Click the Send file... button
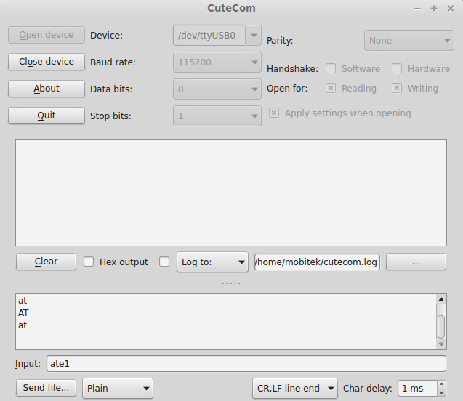Image resolution: width=463 pixels, height=401 pixels. click(46, 388)
